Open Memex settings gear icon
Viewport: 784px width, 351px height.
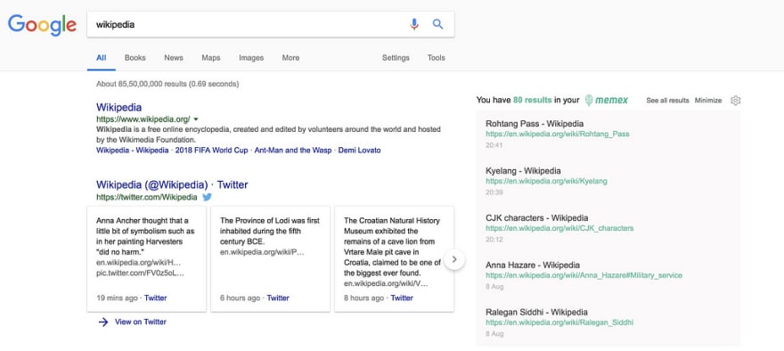[735, 101]
